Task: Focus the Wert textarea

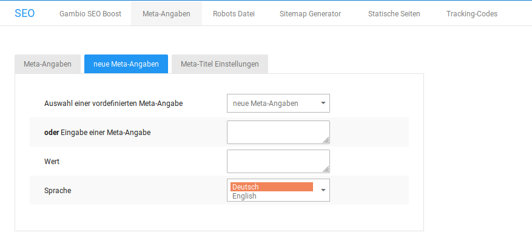Action: coord(278,162)
